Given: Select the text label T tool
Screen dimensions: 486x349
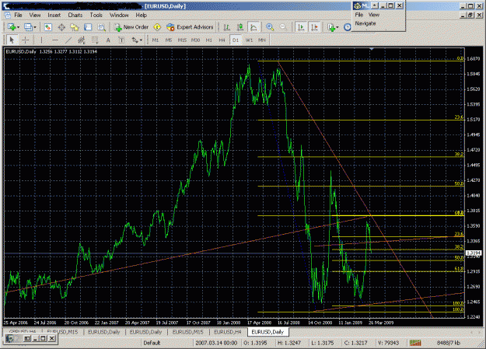Looking at the screenshot, I should pyautogui.click(x=121, y=40).
